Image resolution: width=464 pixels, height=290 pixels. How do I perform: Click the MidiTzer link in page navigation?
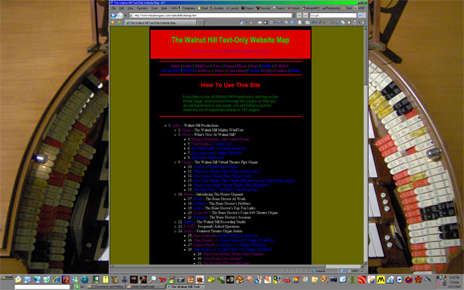pyautogui.click(x=202, y=66)
